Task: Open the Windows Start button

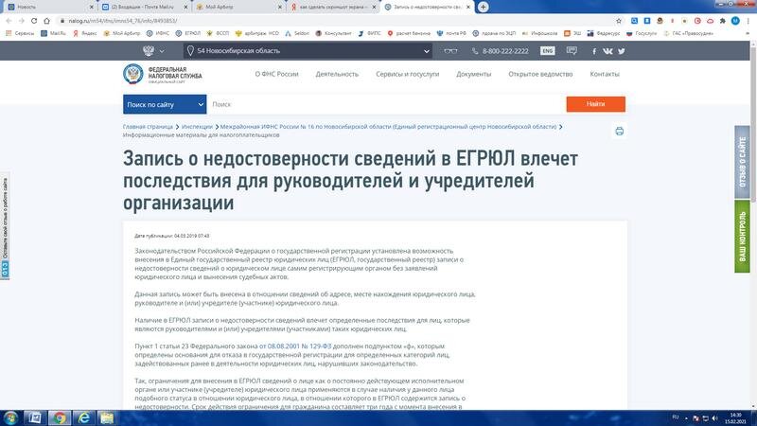Action: click(10, 417)
